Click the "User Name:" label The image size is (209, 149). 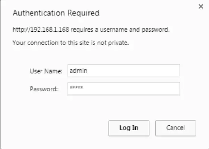click(x=46, y=71)
